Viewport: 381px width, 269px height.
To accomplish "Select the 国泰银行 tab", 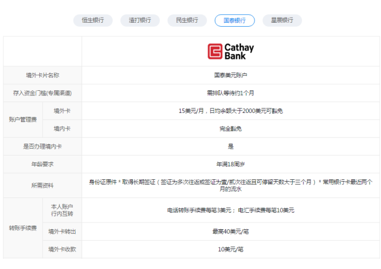I will tap(235, 20).
